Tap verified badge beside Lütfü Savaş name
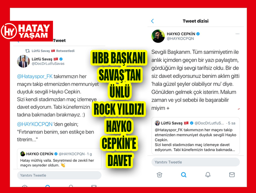Image resolution: width=256 pixels, height=193 pixels. 61,59
